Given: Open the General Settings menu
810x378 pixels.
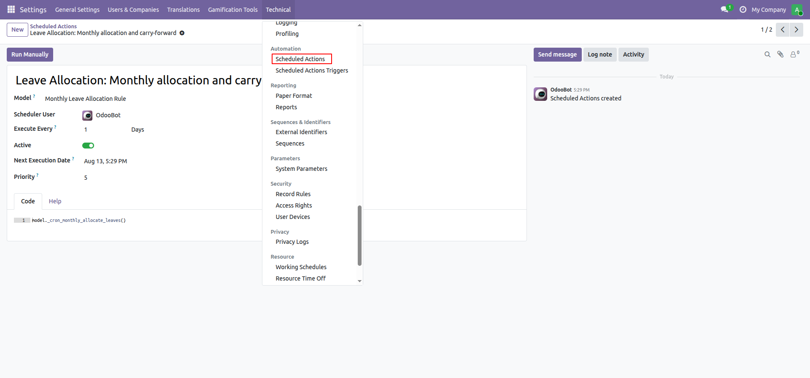Looking at the screenshot, I should click(77, 10).
